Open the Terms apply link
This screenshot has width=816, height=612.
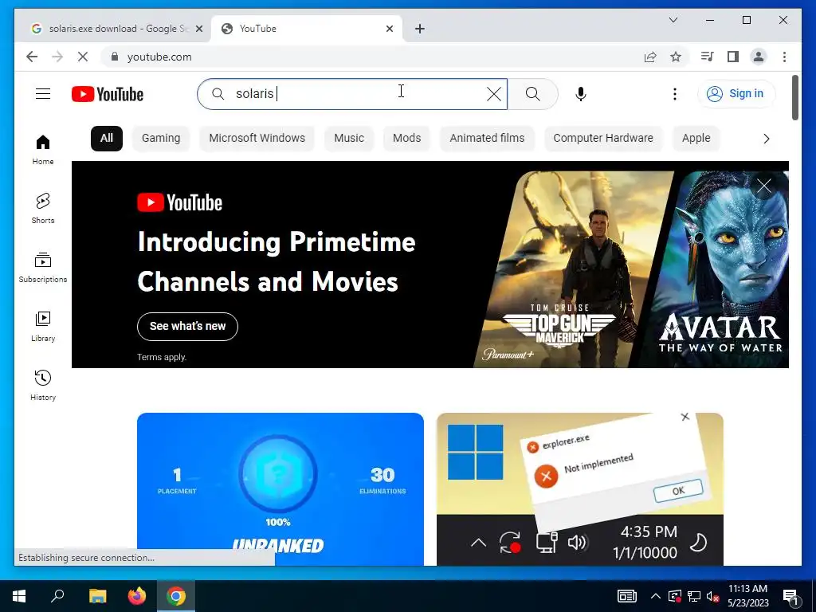[x=161, y=357]
